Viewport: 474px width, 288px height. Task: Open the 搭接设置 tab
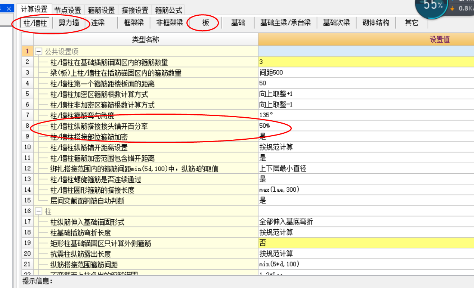pos(135,10)
